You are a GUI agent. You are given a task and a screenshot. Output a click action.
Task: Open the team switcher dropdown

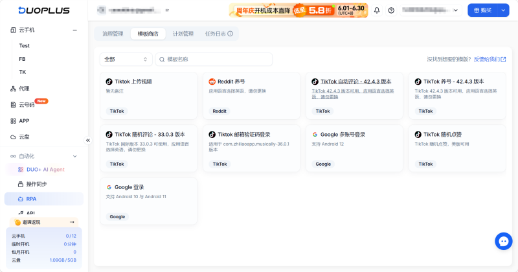click(x=134, y=10)
